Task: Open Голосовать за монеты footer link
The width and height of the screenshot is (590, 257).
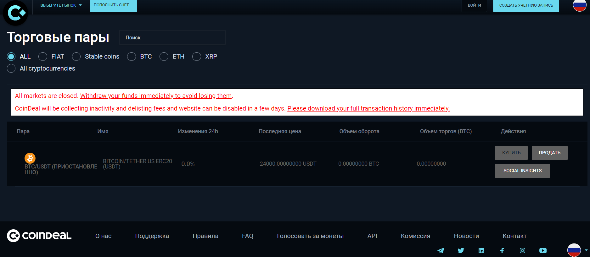Action: click(x=310, y=236)
